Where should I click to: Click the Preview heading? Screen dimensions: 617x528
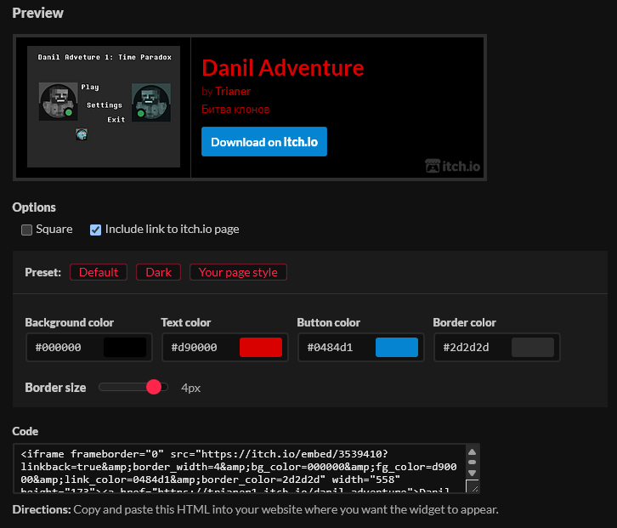pyautogui.click(x=37, y=13)
